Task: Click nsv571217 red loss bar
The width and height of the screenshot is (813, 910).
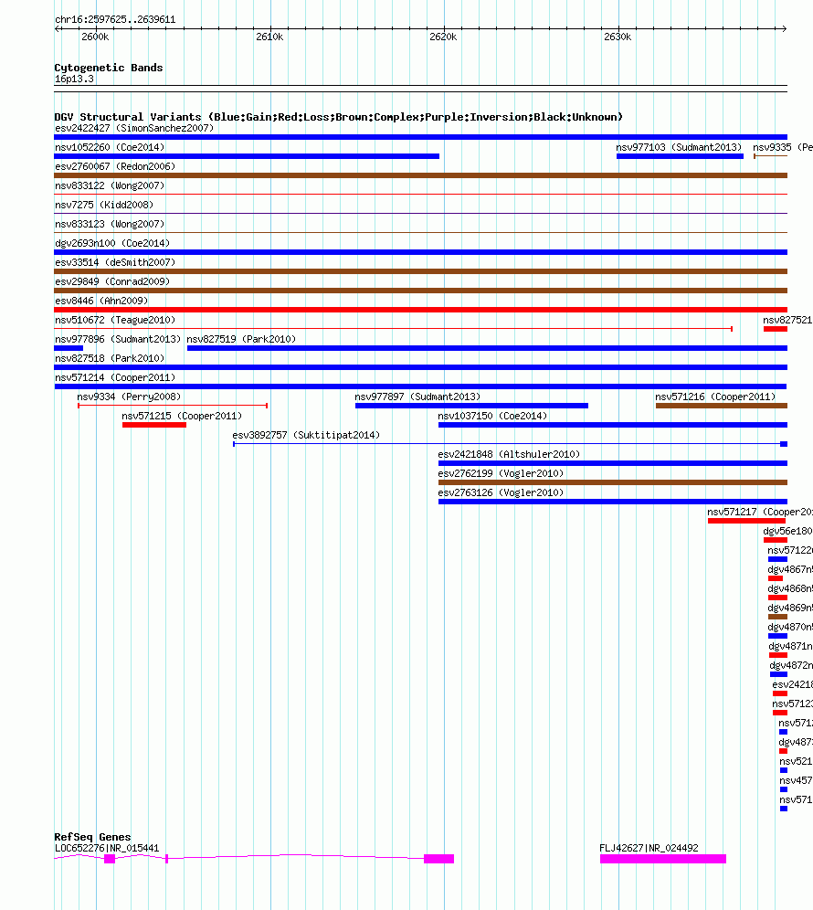Action: coord(747,521)
